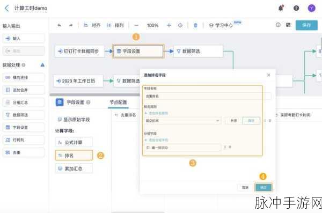Screen dimensions: 322x213
Task: Pick 行转列 from the sidebar
Action: [x=24, y=140]
